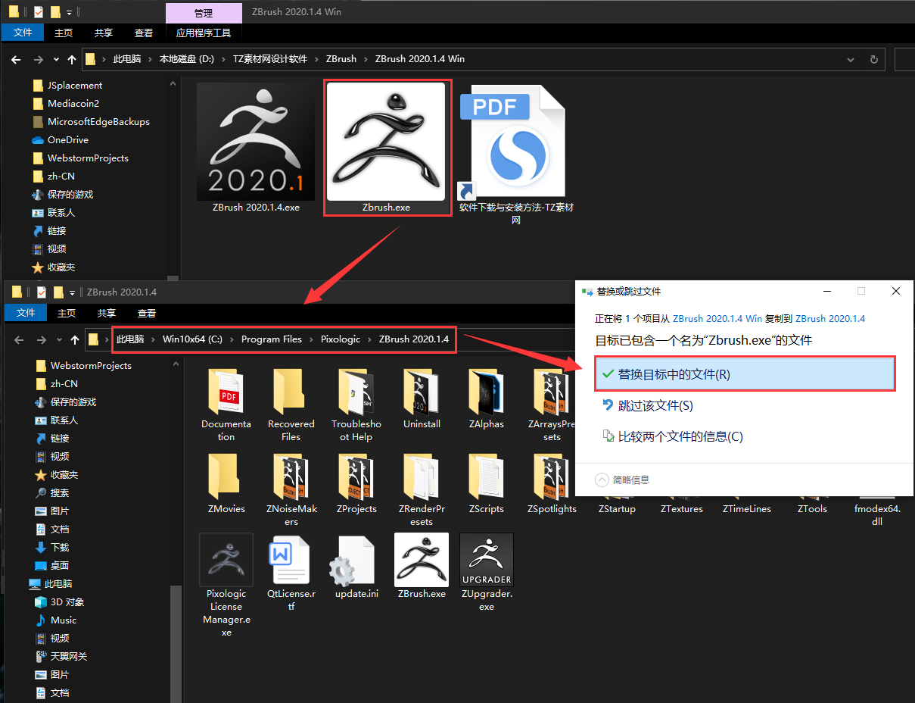Screen dimensions: 915x703
Task: Open recent locations dropdown in bottom window
Action: click(60, 339)
